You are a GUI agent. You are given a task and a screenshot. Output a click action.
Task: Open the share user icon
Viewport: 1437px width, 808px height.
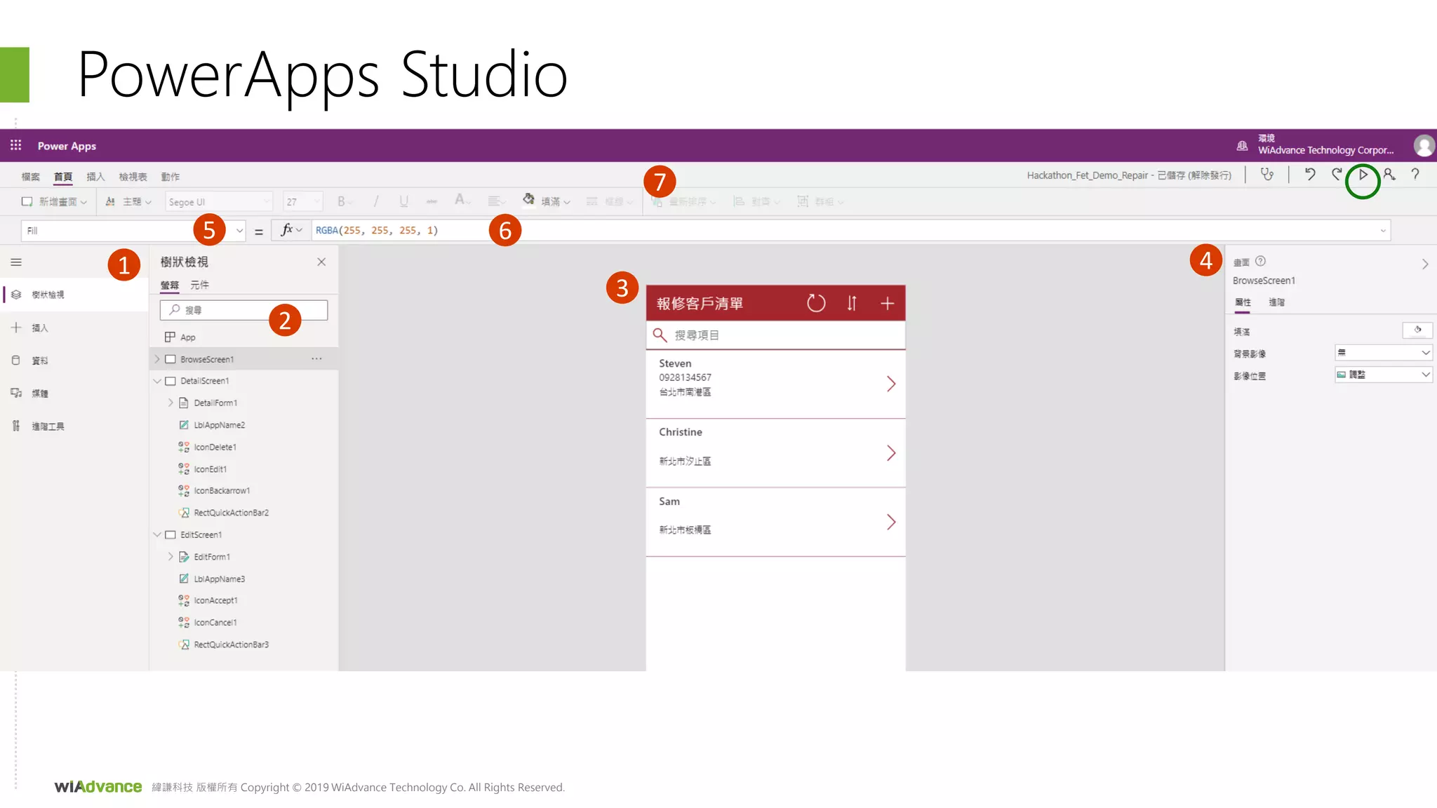[x=1389, y=175]
